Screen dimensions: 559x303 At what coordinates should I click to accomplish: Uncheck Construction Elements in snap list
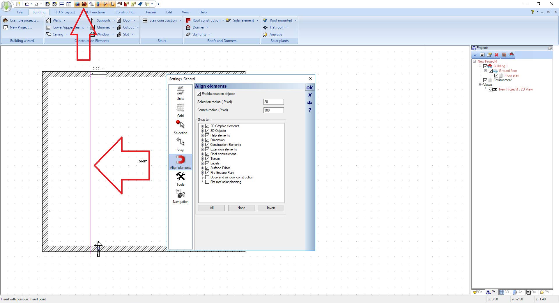point(207,145)
